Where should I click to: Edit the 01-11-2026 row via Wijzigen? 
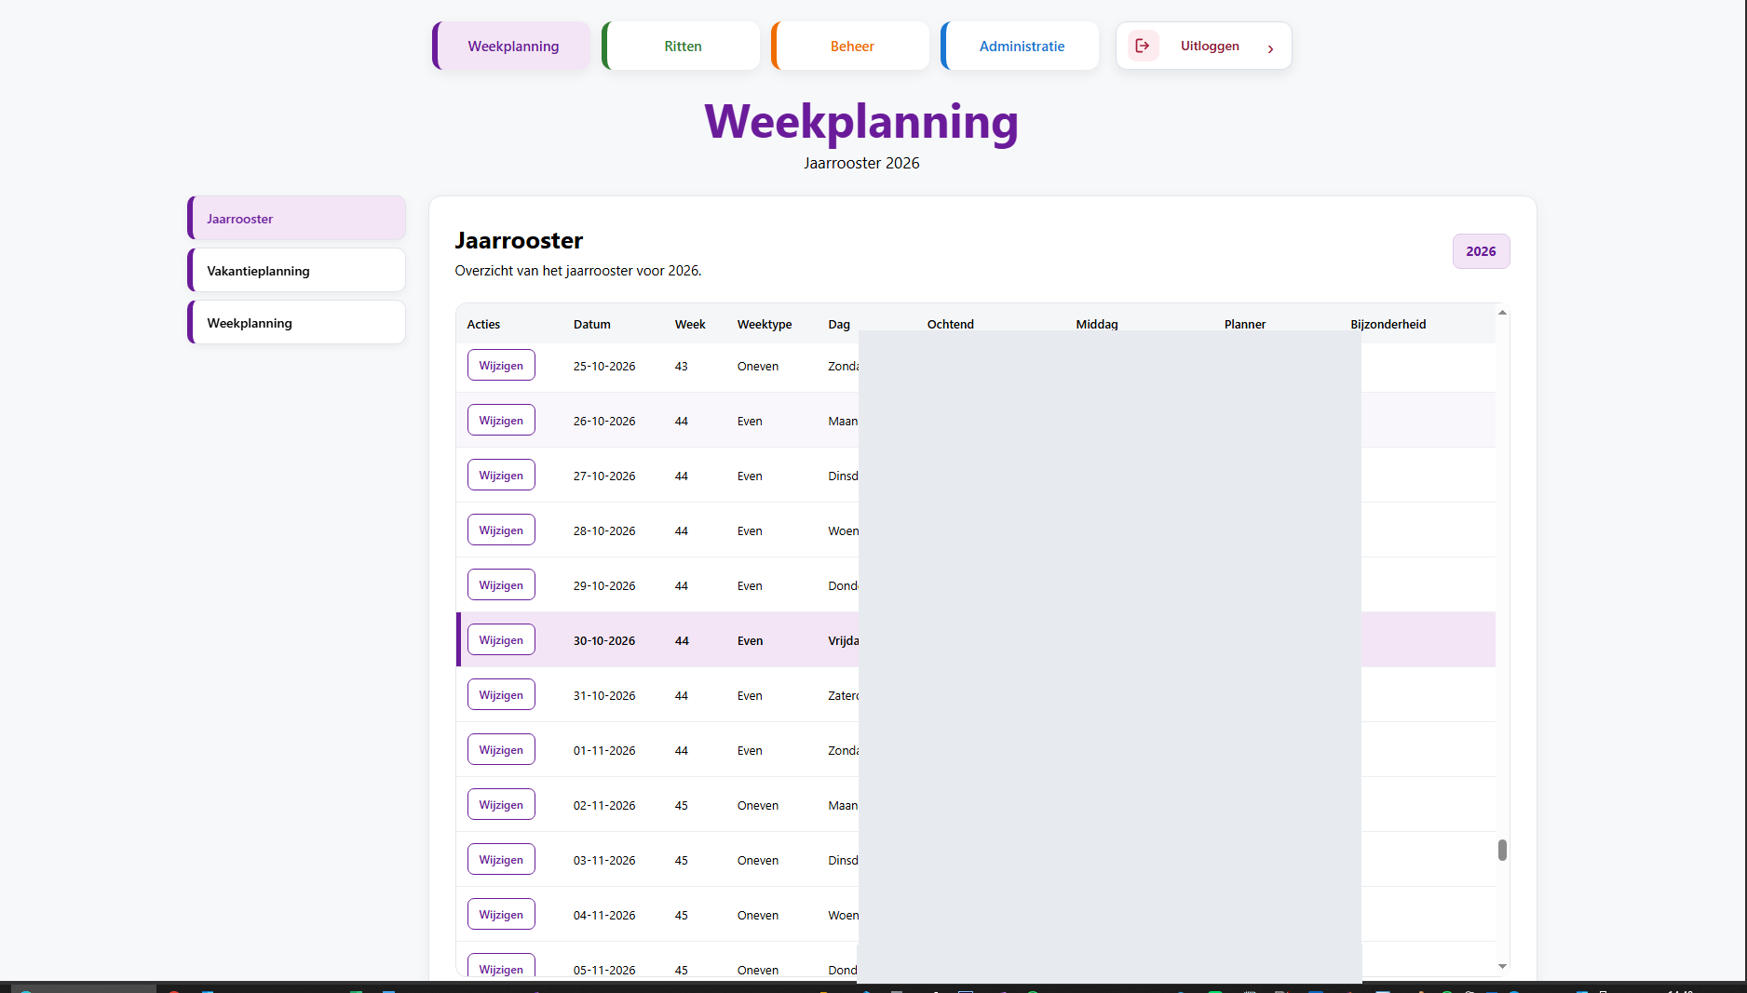coord(501,750)
